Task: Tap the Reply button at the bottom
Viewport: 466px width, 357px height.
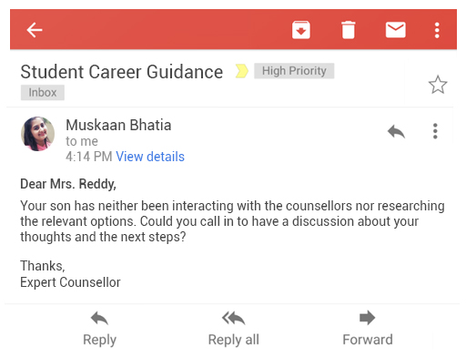Action: coord(99,329)
